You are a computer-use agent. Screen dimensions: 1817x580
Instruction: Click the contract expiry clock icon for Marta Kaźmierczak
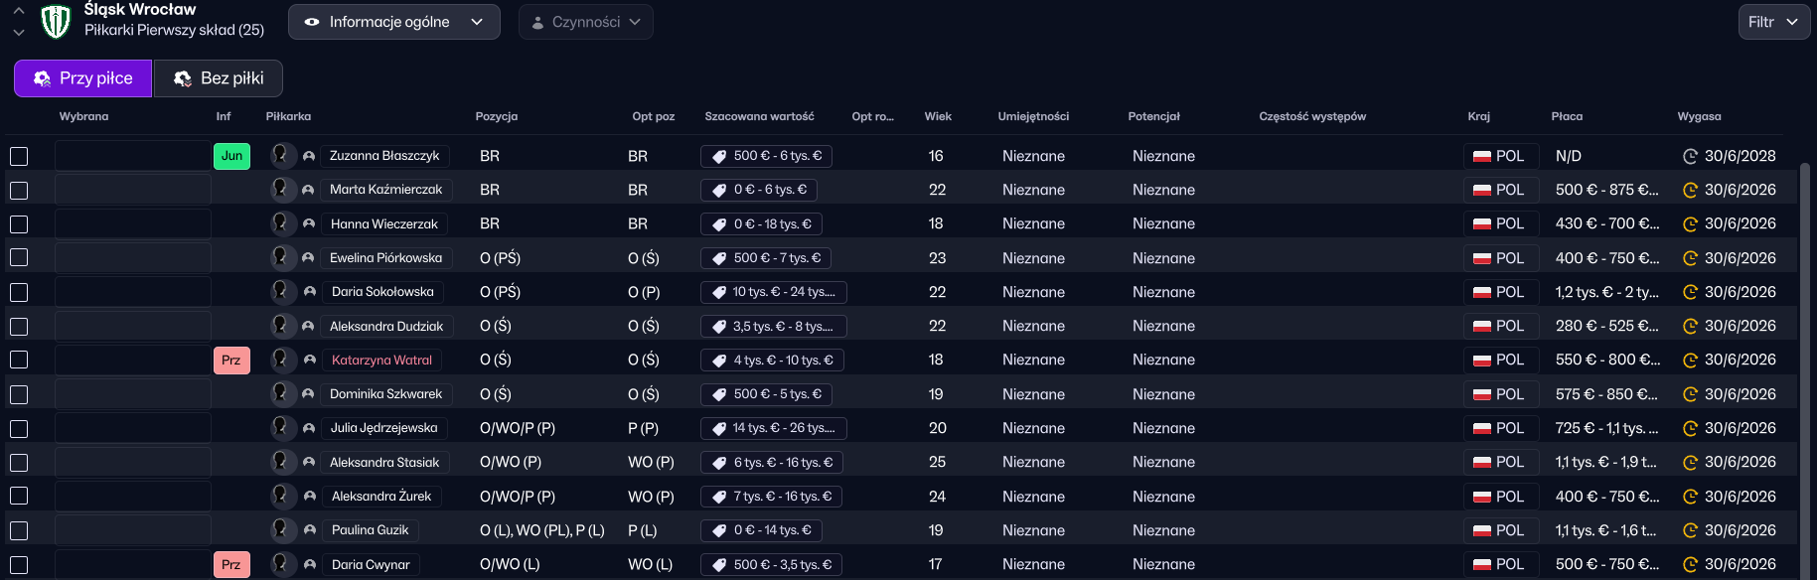tap(1690, 190)
